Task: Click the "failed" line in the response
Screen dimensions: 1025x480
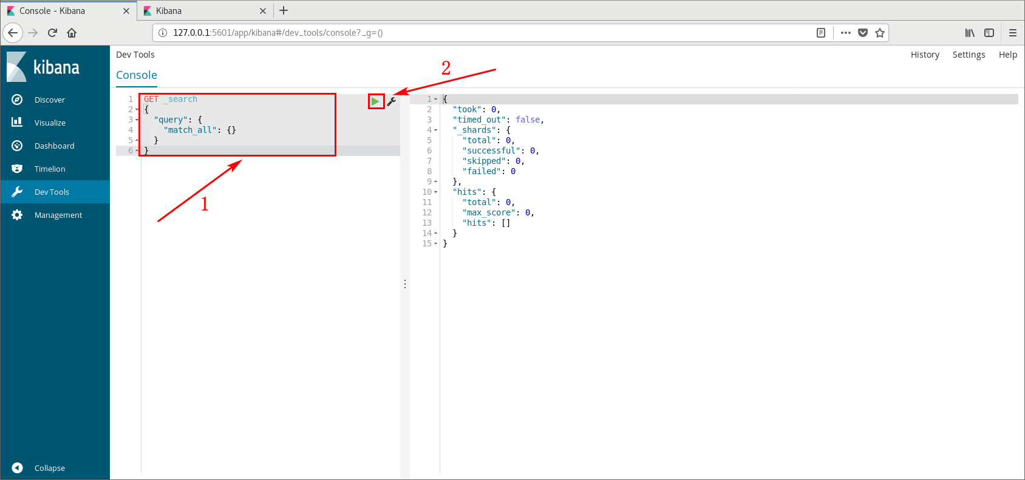Action: 489,171
